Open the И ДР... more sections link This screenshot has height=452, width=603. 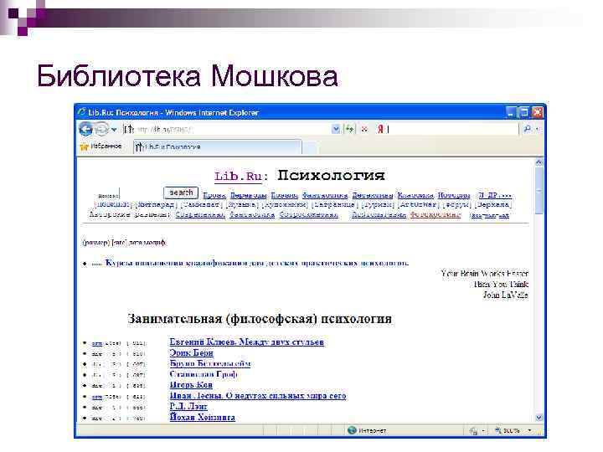point(494,195)
